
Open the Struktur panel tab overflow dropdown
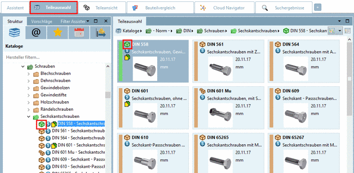pos(88,21)
